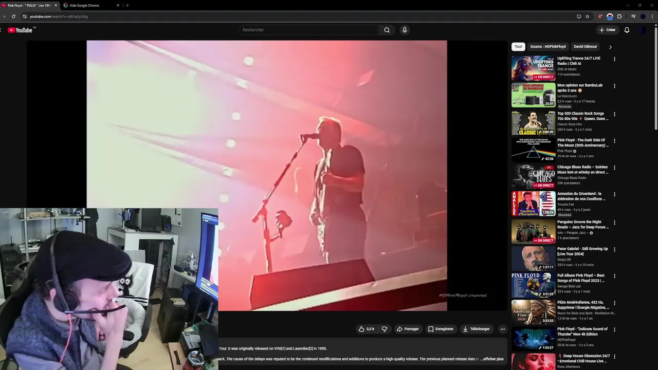Screen dimensions: 658x370
Task: Open options for Peter Gabriel Still Growing Up
Action: [x=614, y=249]
